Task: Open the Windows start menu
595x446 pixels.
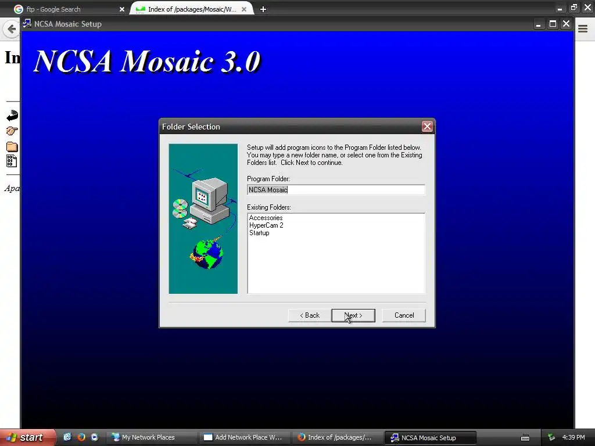Action: click(27, 437)
